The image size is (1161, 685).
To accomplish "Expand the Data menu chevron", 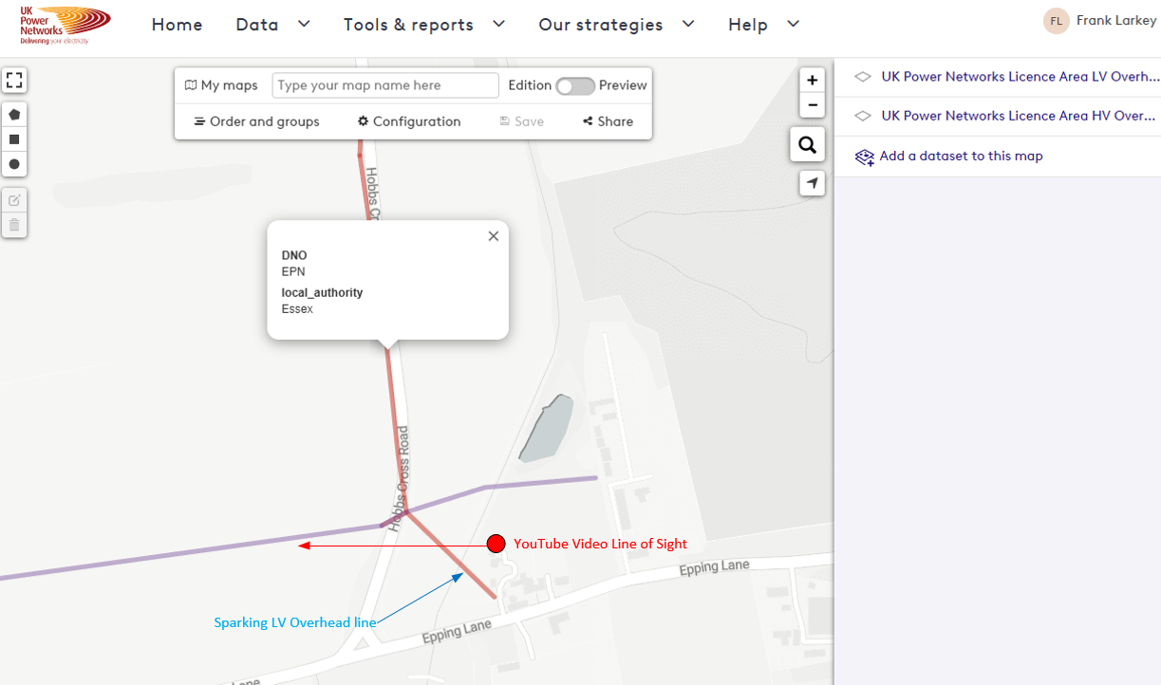I will click(304, 24).
